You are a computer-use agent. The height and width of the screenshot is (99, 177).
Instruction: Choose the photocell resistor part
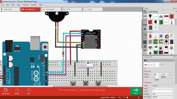click(x=161, y=16)
